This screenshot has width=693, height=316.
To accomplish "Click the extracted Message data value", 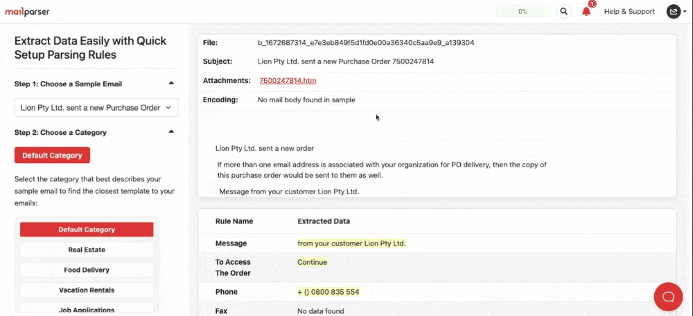I will [351, 243].
